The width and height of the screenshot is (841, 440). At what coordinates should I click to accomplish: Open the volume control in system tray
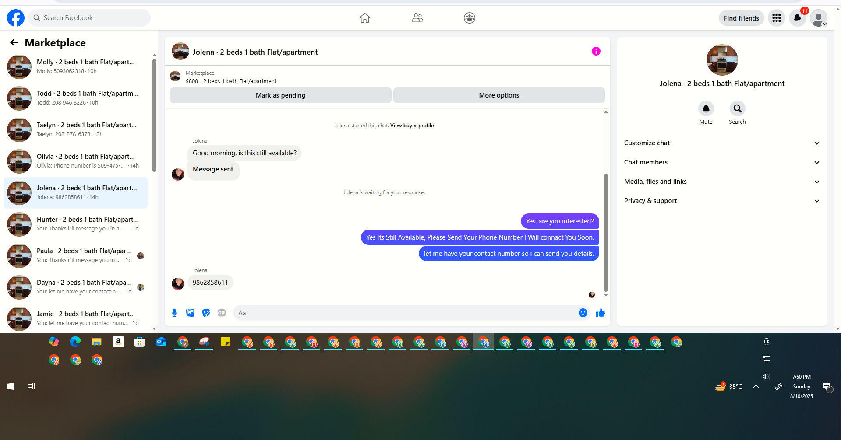click(x=766, y=377)
